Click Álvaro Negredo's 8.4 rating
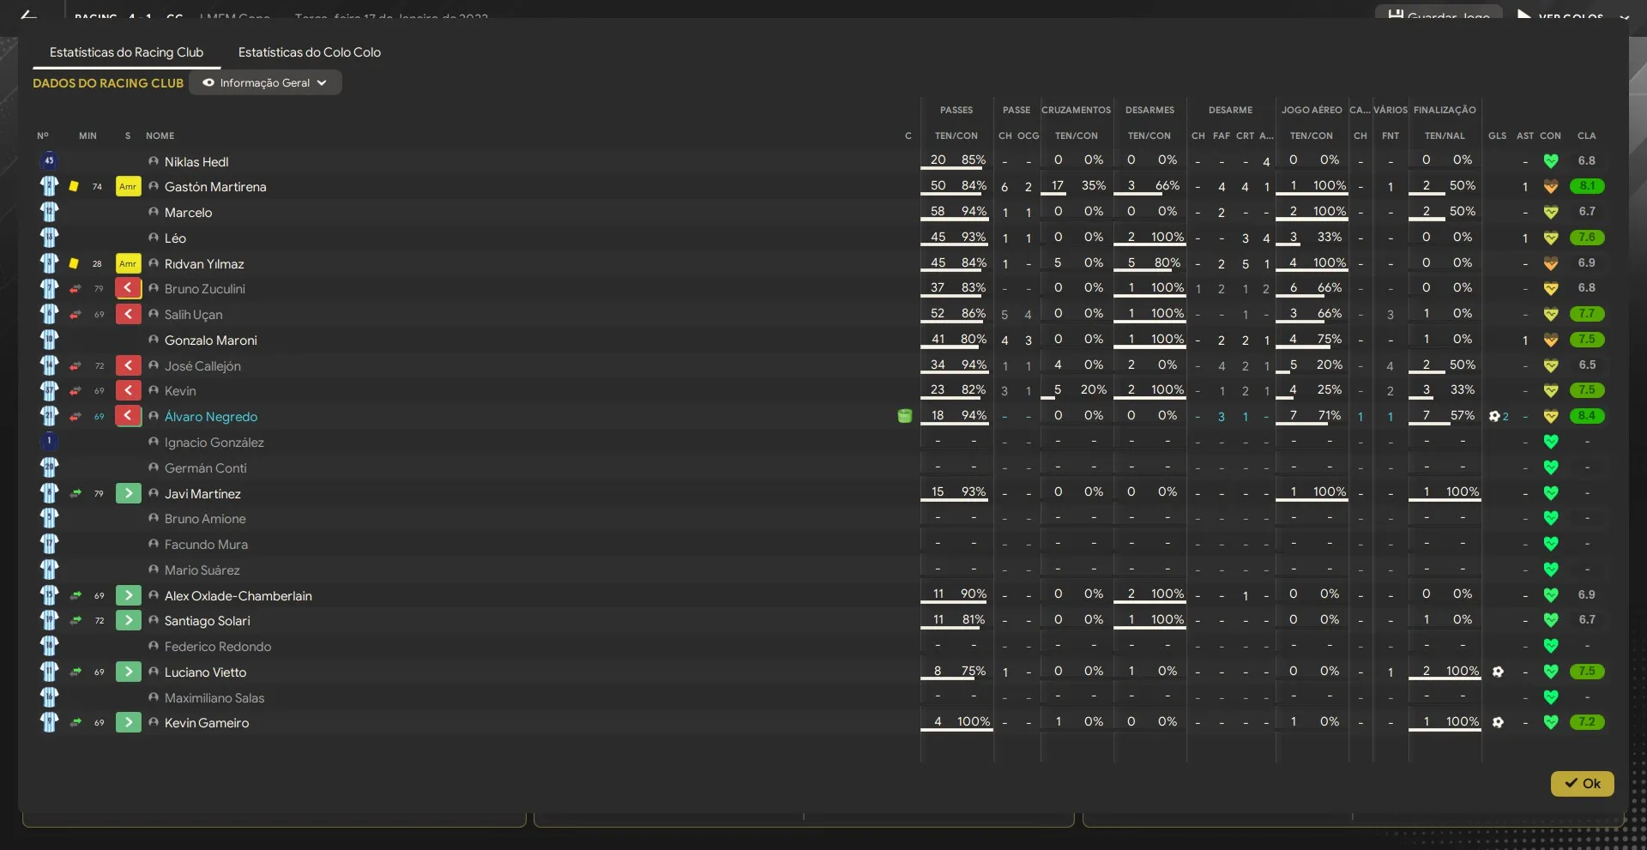 click(x=1586, y=416)
